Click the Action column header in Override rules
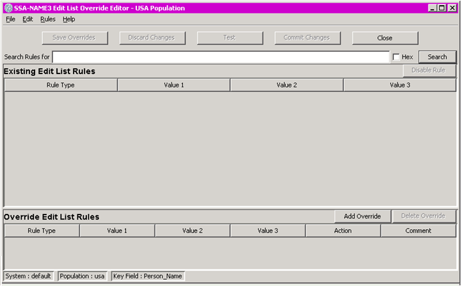Screen dimensions: 463x286 pyautogui.click(x=343, y=230)
